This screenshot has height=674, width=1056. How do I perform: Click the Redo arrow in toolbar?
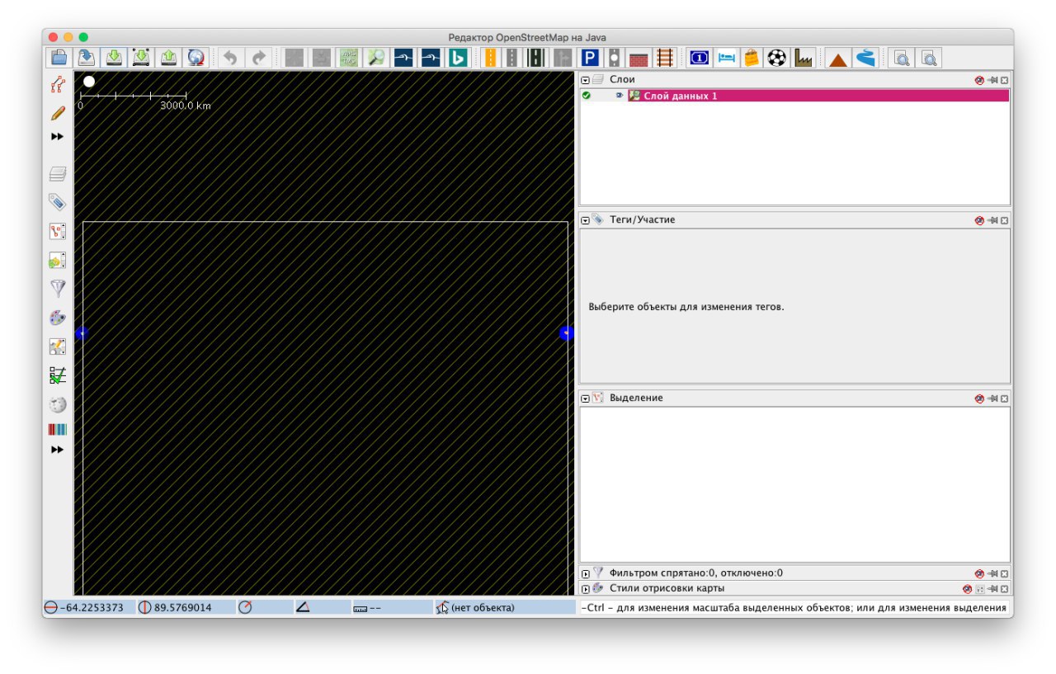[x=259, y=58]
